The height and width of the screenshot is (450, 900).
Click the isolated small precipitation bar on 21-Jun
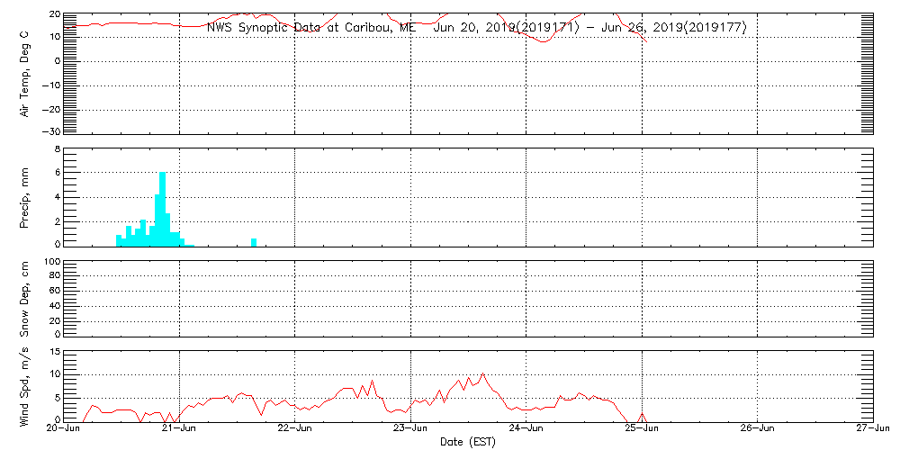click(x=254, y=242)
